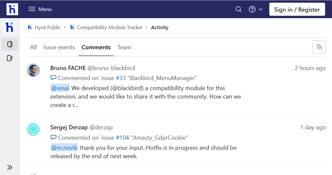Click Sergej Derzap's identicon avatar

33,130
